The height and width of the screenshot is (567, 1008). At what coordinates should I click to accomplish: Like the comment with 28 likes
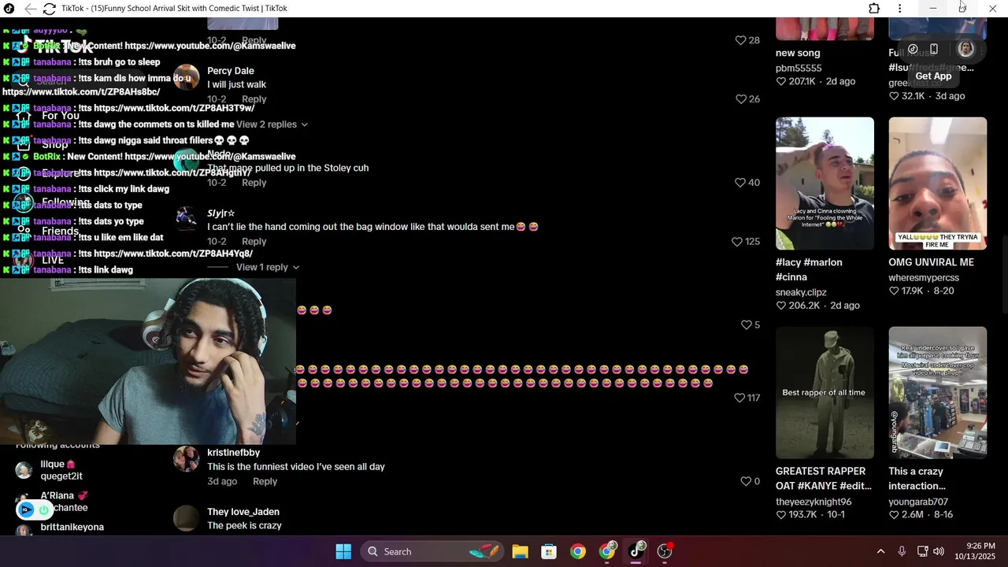click(740, 40)
